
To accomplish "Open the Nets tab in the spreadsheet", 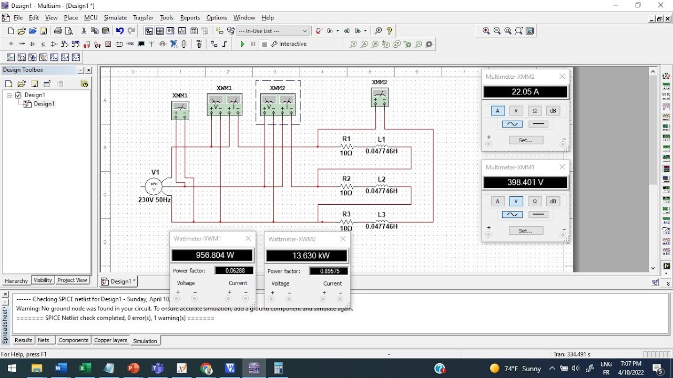I will (44, 341).
